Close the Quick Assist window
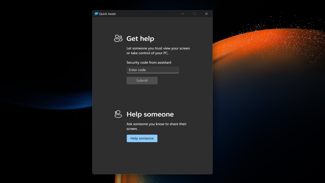Image resolution: width=325 pixels, height=183 pixels. (x=206, y=14)
